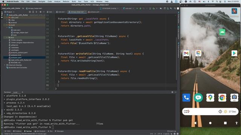Viewport: 241px width, 135px height.
Task: Open the VCS menu
Action: [x=92, y=1]
